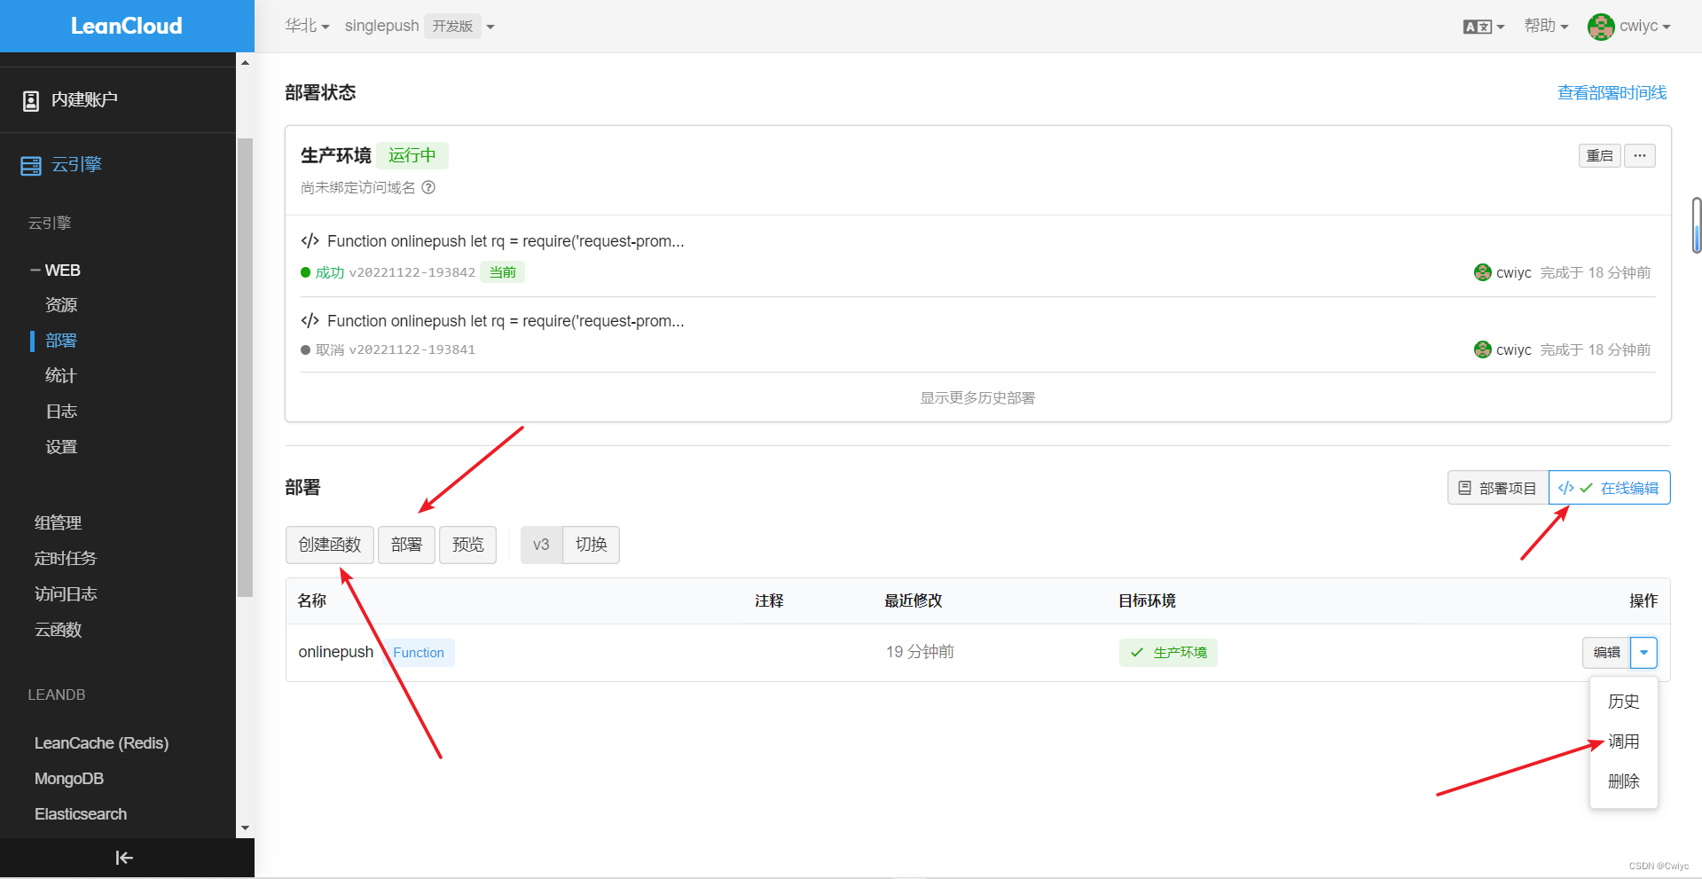This screenshot has width=1702, height=879.
Task: Click the 运行中 status badge
Action: coord(412,155)
